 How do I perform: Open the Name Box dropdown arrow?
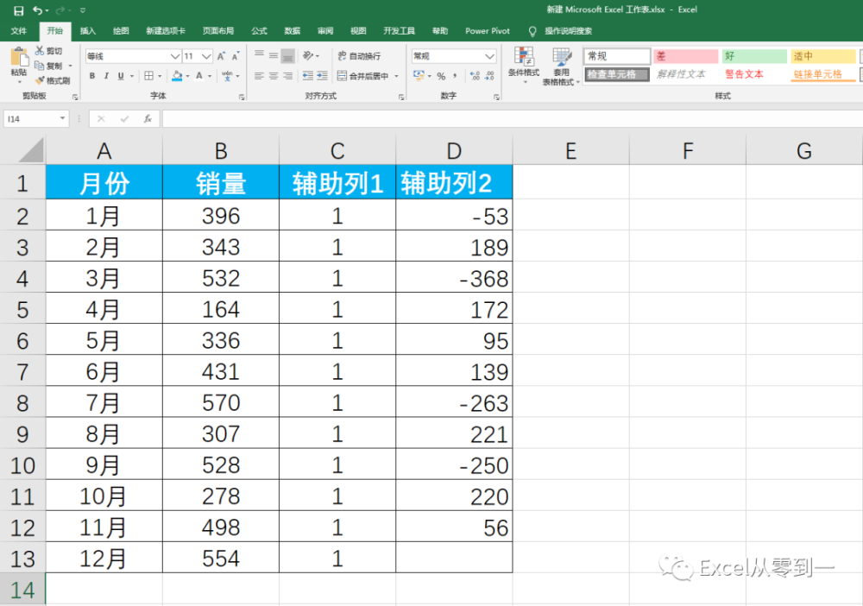click(x=62, y=118)
